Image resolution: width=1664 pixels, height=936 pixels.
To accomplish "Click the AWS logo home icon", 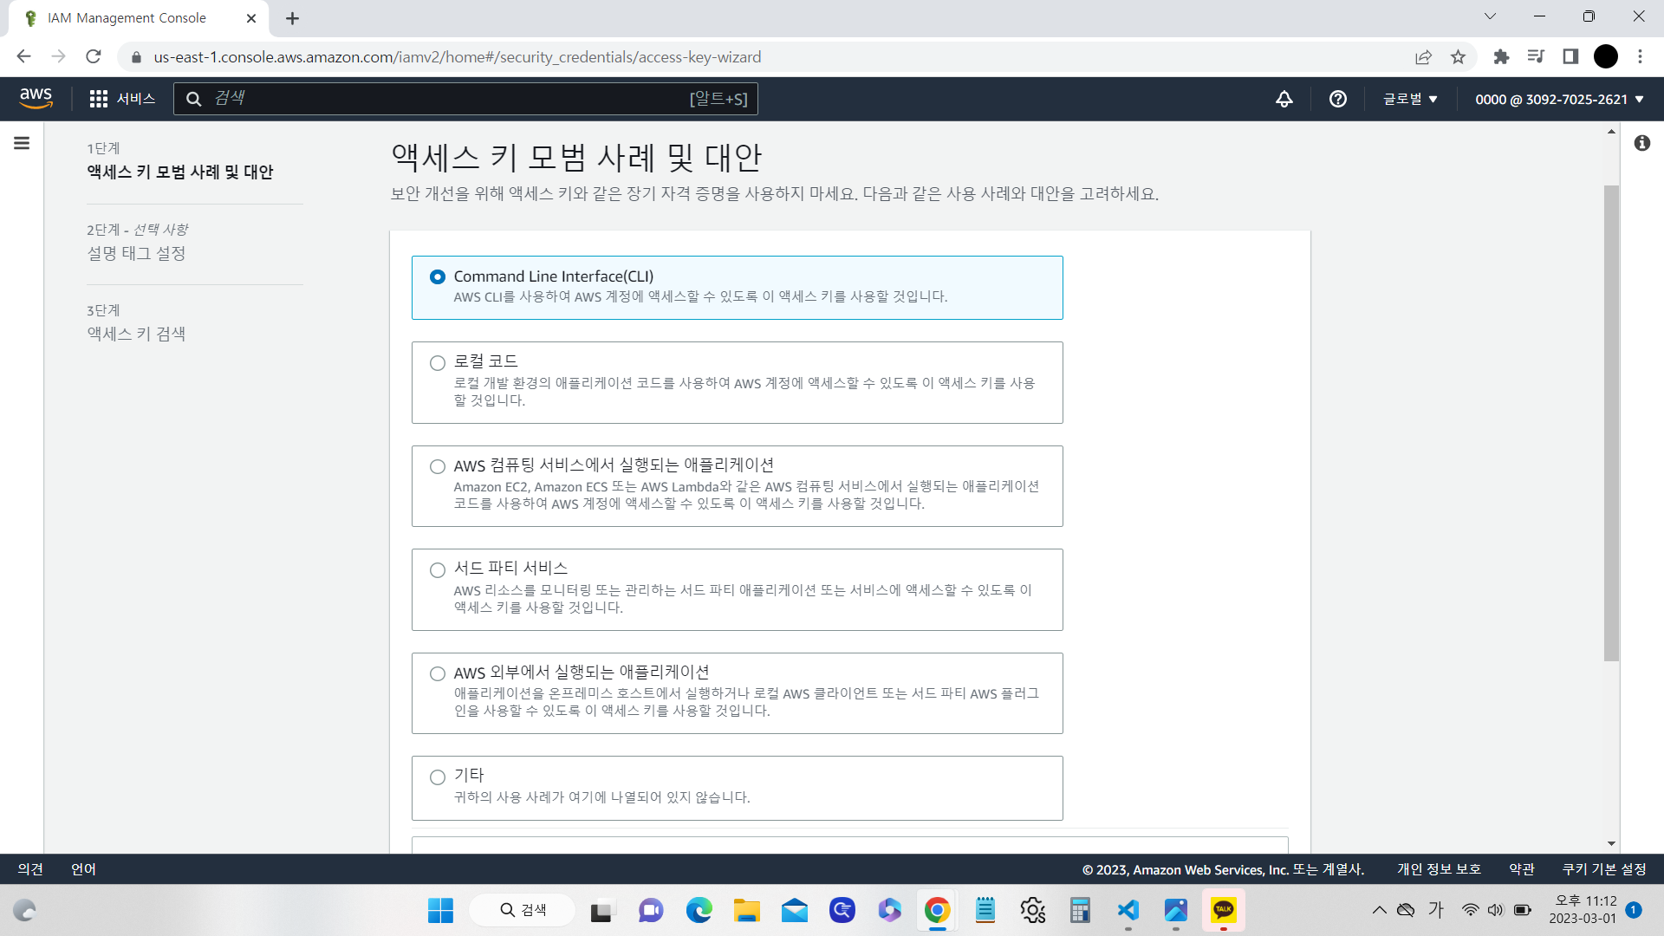I will 36,99.
